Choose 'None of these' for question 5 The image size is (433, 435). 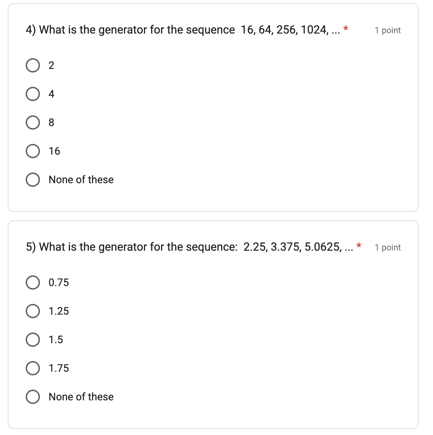33,396
